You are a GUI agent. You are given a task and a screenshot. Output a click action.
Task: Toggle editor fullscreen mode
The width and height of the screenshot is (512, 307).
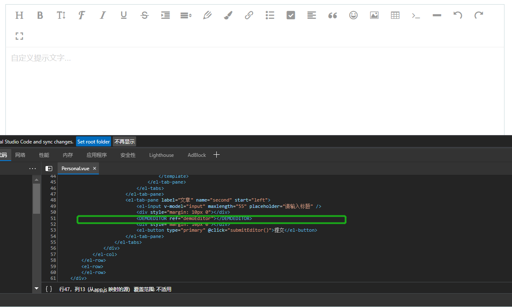point(19,36)
